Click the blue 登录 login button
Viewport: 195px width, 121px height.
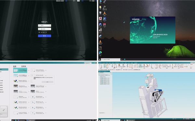45,36
